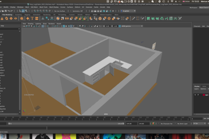Click the viewport gamma value field 1.00
This screenshot has width=209, height=139.
(x=115, y=26)
